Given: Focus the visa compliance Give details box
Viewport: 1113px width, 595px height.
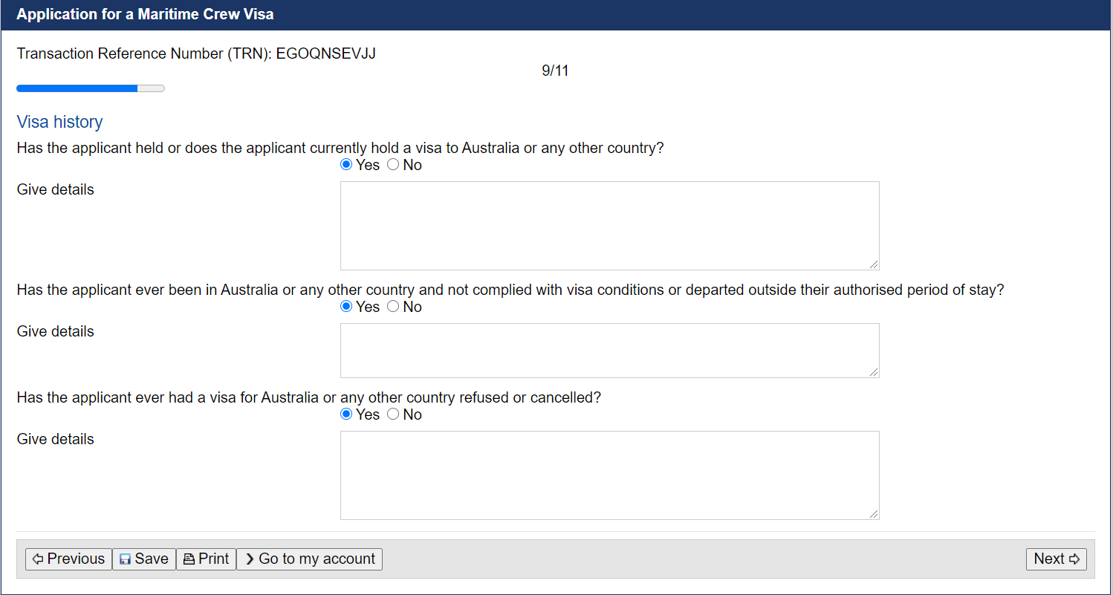Looking at the screenshot, I should coord(610,351).
